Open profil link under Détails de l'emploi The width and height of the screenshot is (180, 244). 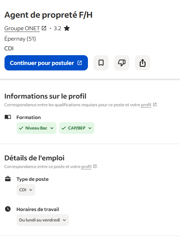[x=86, y=167]
